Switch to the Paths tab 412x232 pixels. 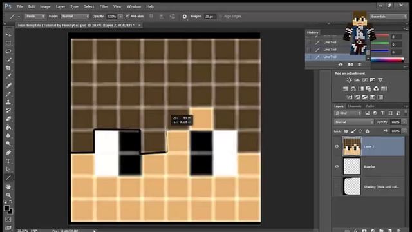coord(370,106)
